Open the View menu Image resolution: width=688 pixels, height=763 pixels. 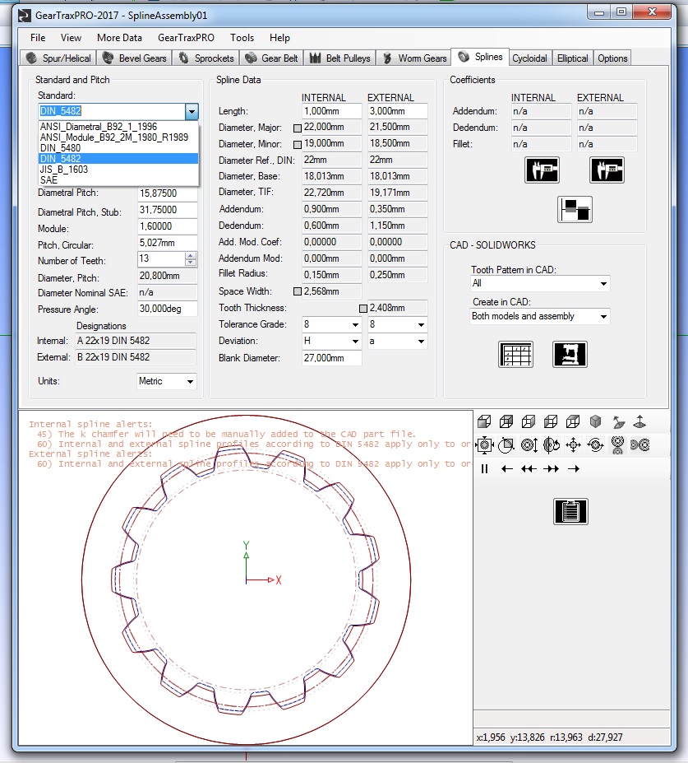click(x=71, y=38)
